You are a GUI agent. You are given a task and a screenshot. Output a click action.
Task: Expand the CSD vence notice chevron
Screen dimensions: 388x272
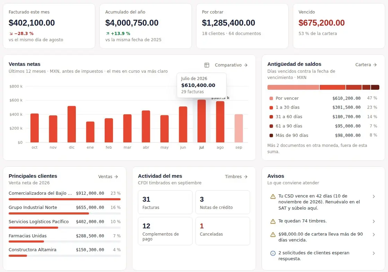(x=374, y=196)
